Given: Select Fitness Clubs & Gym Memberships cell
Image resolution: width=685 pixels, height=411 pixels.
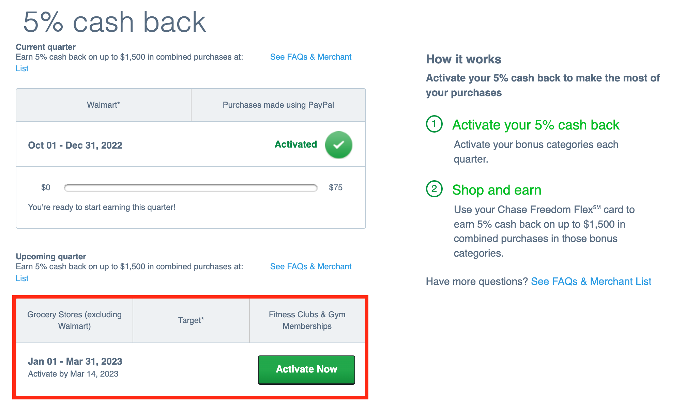Looking at the screenshot, I should coord(307,320).
